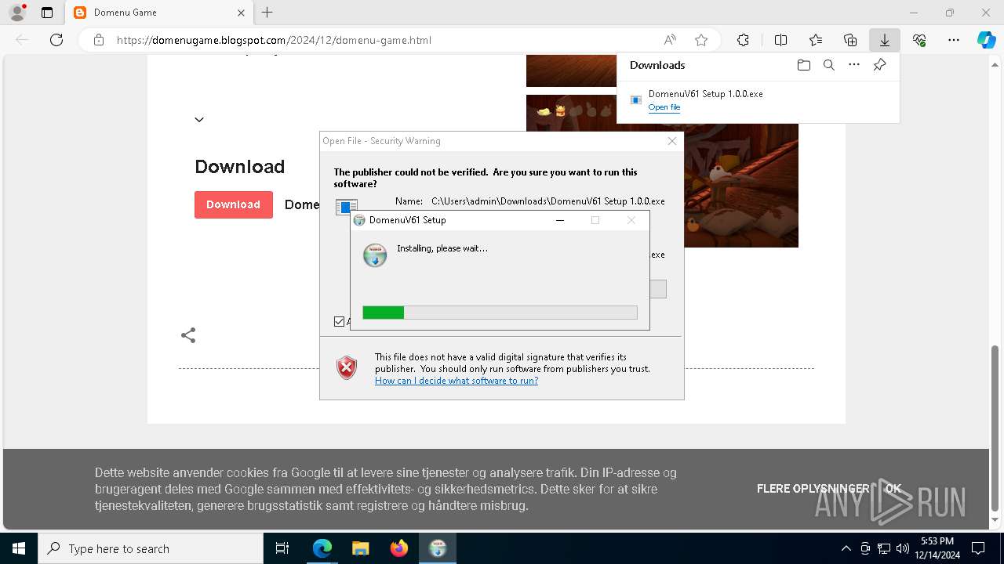Open the network icon in system tray
This screenshot has height=564, width=1004.
(884, 548)
